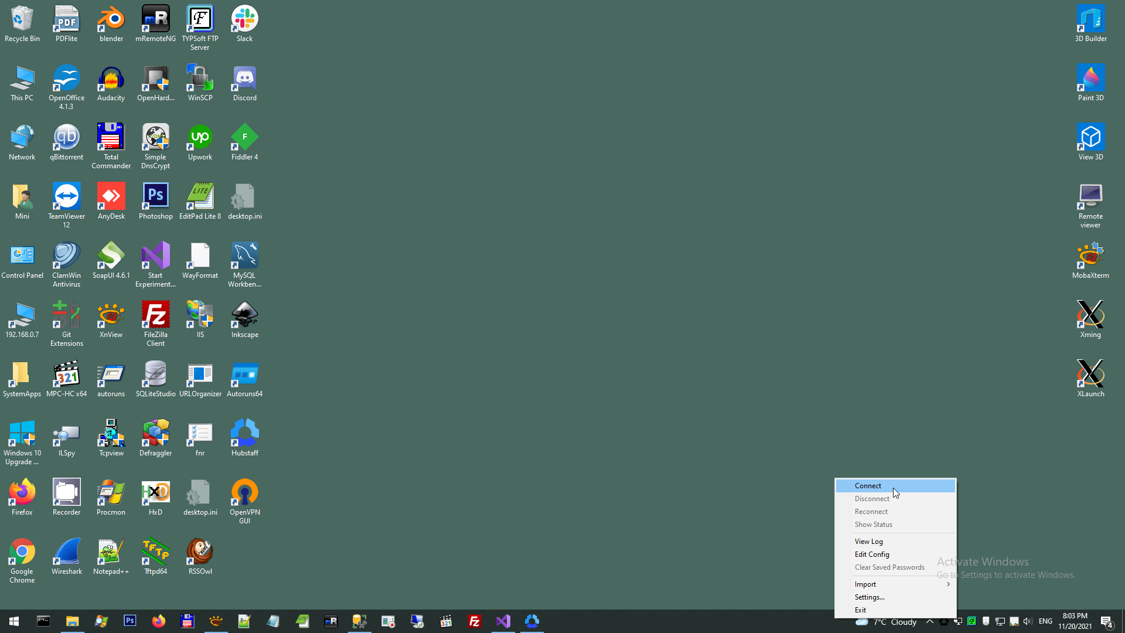Screen dimensions: 1125x633
Task: Click the taskbar clock showing 8:03 PM
Action: pos(1075,621)
